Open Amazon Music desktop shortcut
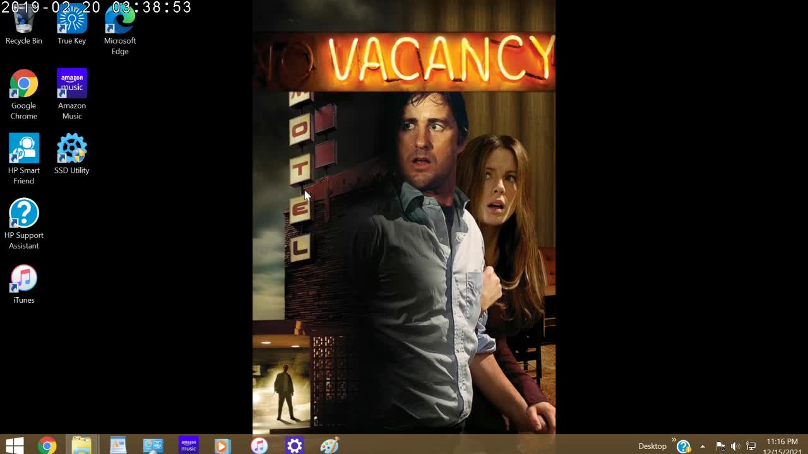The height and width of the screenshot is (454, 808). click(x=72, y=95)
